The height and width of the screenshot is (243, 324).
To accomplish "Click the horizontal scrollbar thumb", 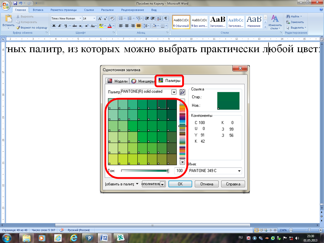I will [153, 225].
